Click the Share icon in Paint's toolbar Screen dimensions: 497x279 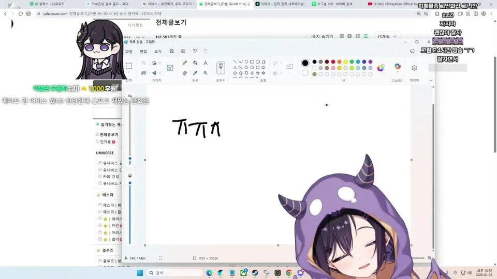click(183, 51)
